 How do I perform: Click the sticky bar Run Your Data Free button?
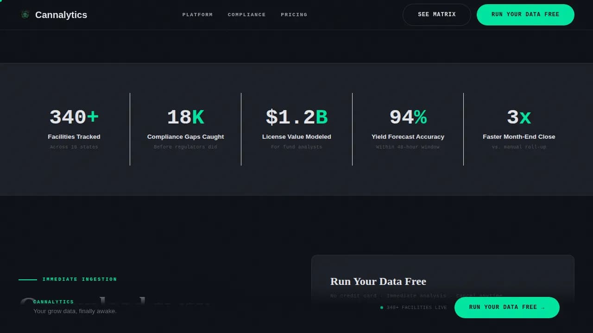tap(507, 308)
